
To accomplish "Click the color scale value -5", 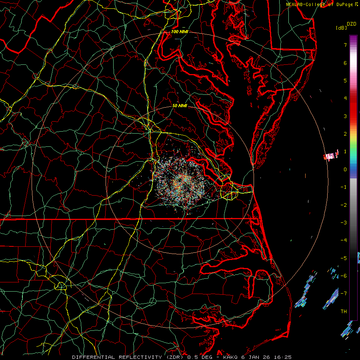I will tap(344, 258).
